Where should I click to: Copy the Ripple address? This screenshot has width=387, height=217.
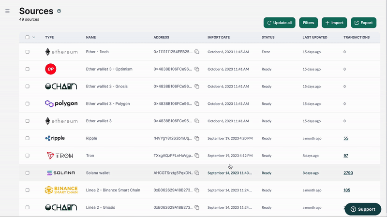click(x=197, y=138)
